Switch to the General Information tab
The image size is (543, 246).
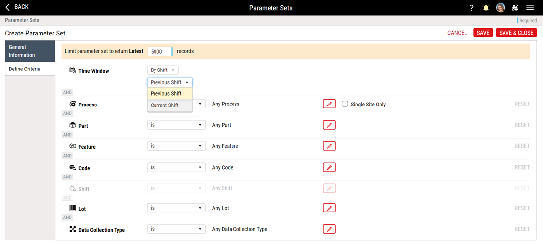pyautogui.click(x=30, y=51)
